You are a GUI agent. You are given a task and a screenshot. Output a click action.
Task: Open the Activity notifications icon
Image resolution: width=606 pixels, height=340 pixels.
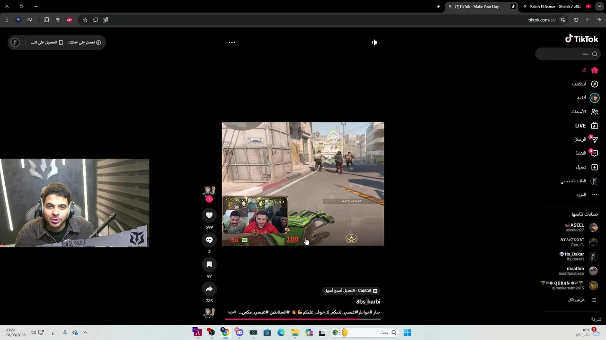tap(595, 153)
